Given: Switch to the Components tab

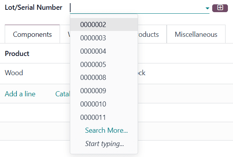Looking at the screenshot, I should click(x=32, y=34).
